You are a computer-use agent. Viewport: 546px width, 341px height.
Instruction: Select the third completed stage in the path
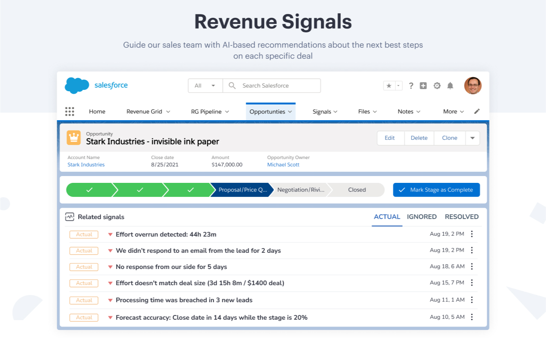[x=190, y=190]
